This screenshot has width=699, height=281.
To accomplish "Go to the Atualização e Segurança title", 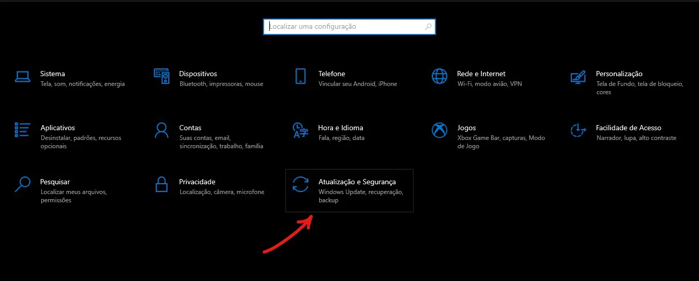I will click(357, 182).
